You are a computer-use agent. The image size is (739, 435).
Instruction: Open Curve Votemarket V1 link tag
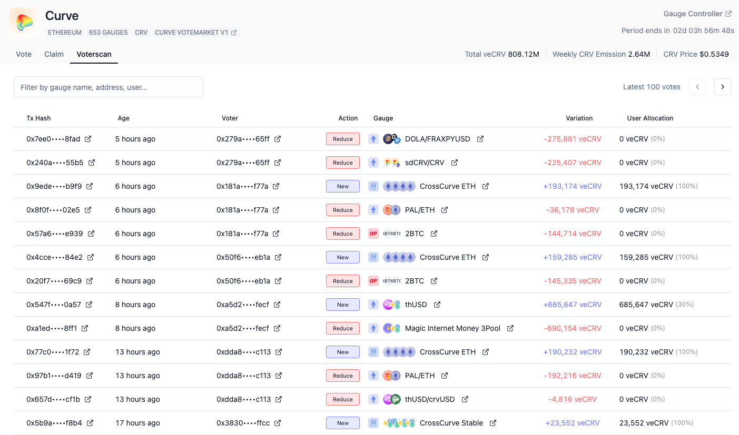[x=196, y=33]
